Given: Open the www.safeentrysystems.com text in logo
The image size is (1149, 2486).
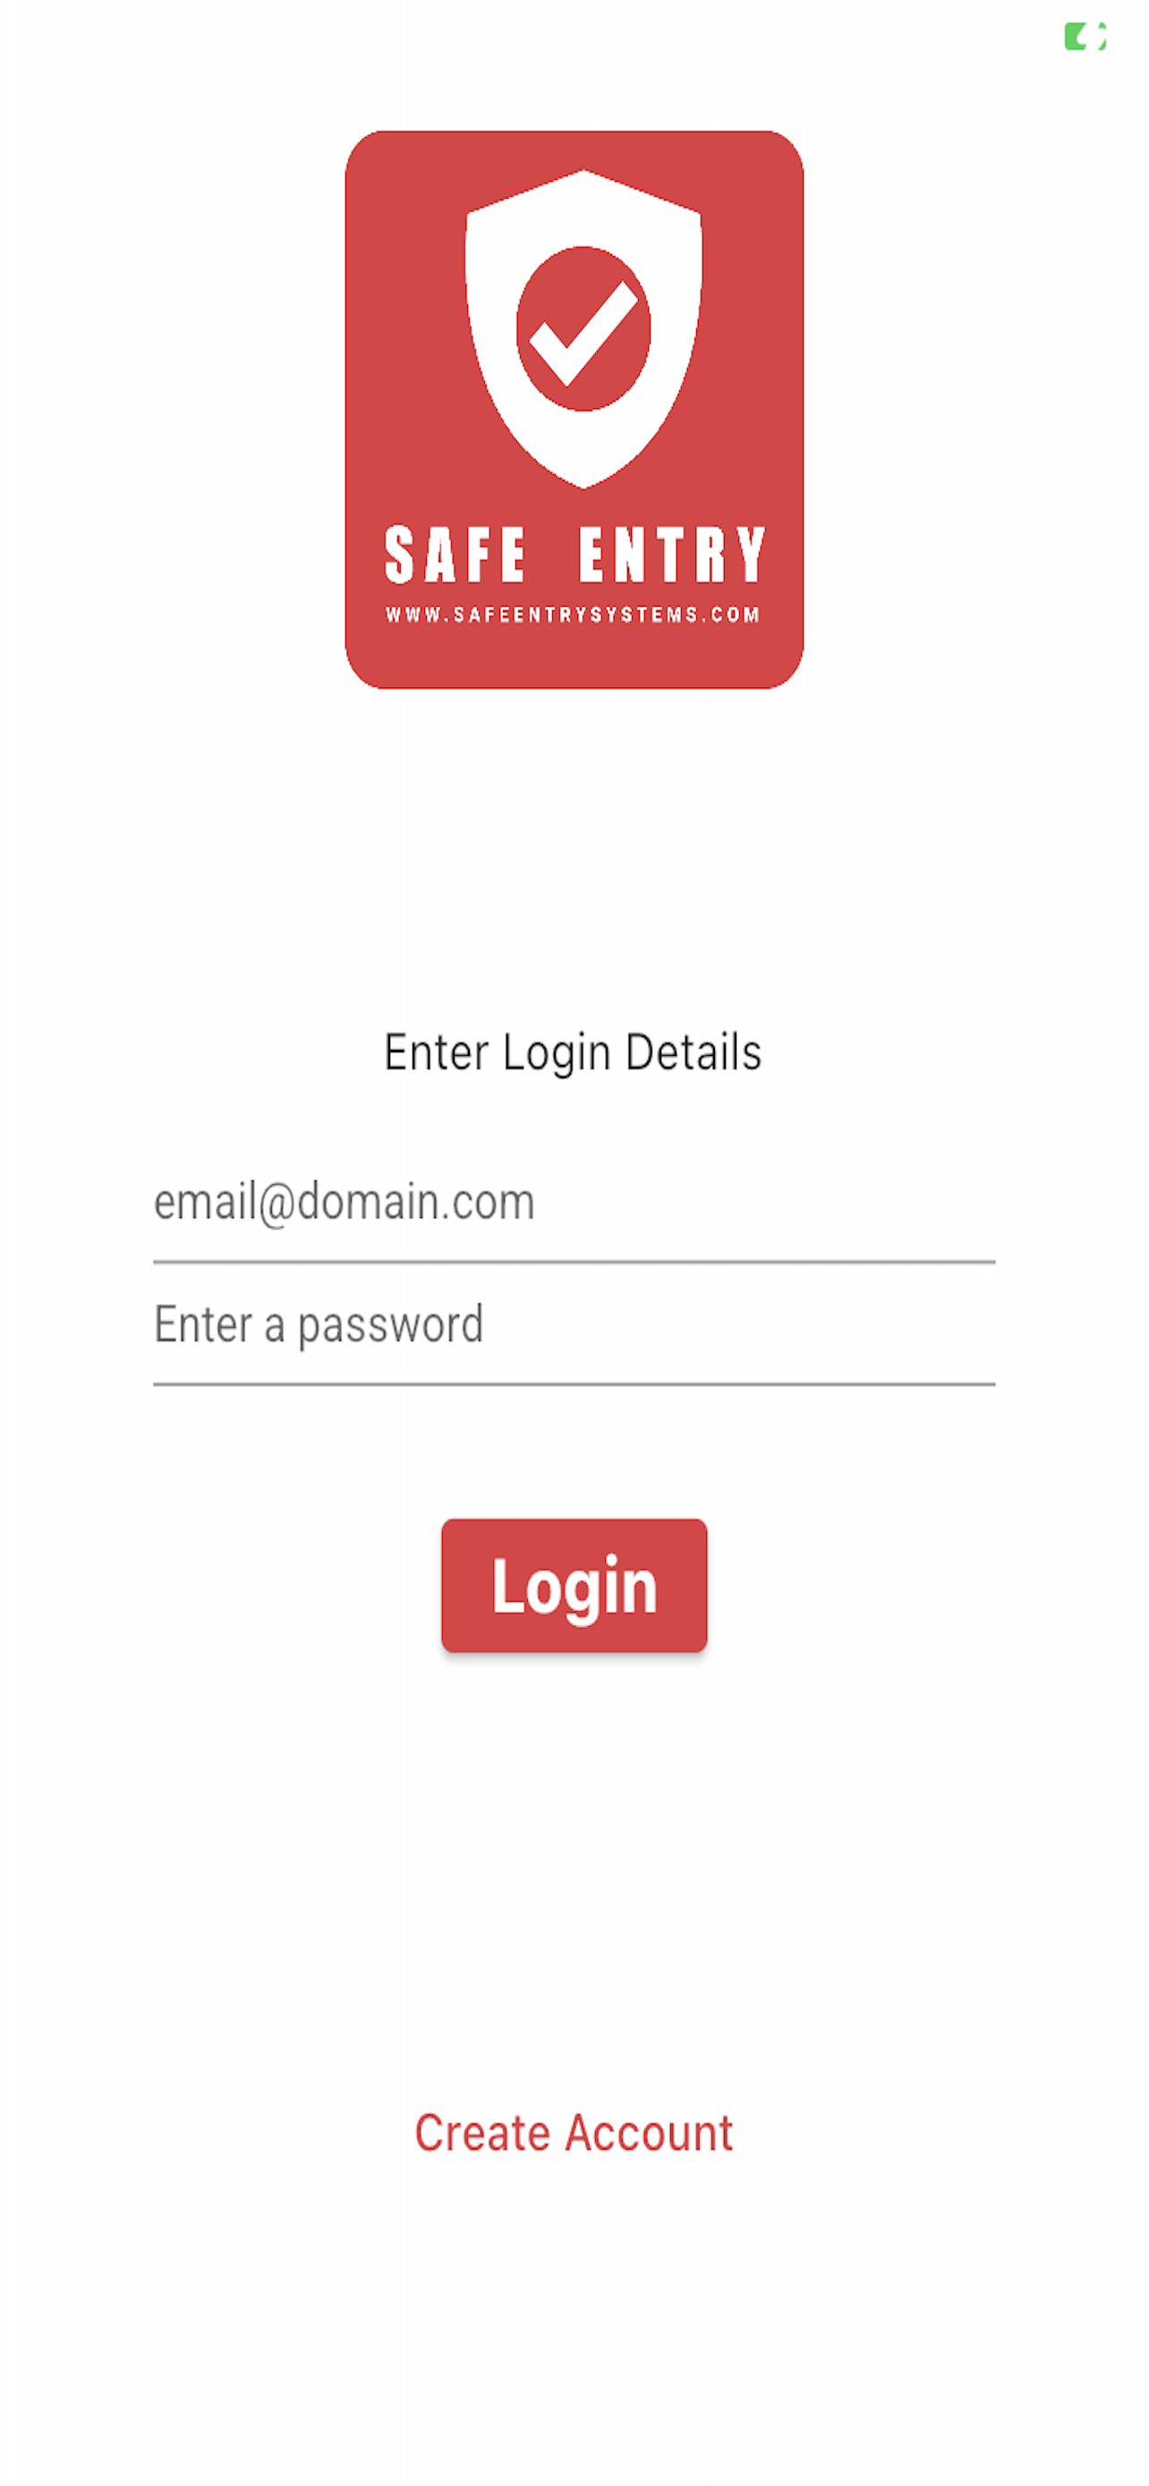Looking at the screenshot, I should tap(573, 615).
